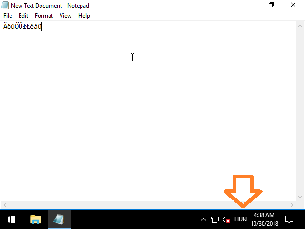305x229 pixels.
Task: Click the Notepad icon in the title bar
Action: 5,6
